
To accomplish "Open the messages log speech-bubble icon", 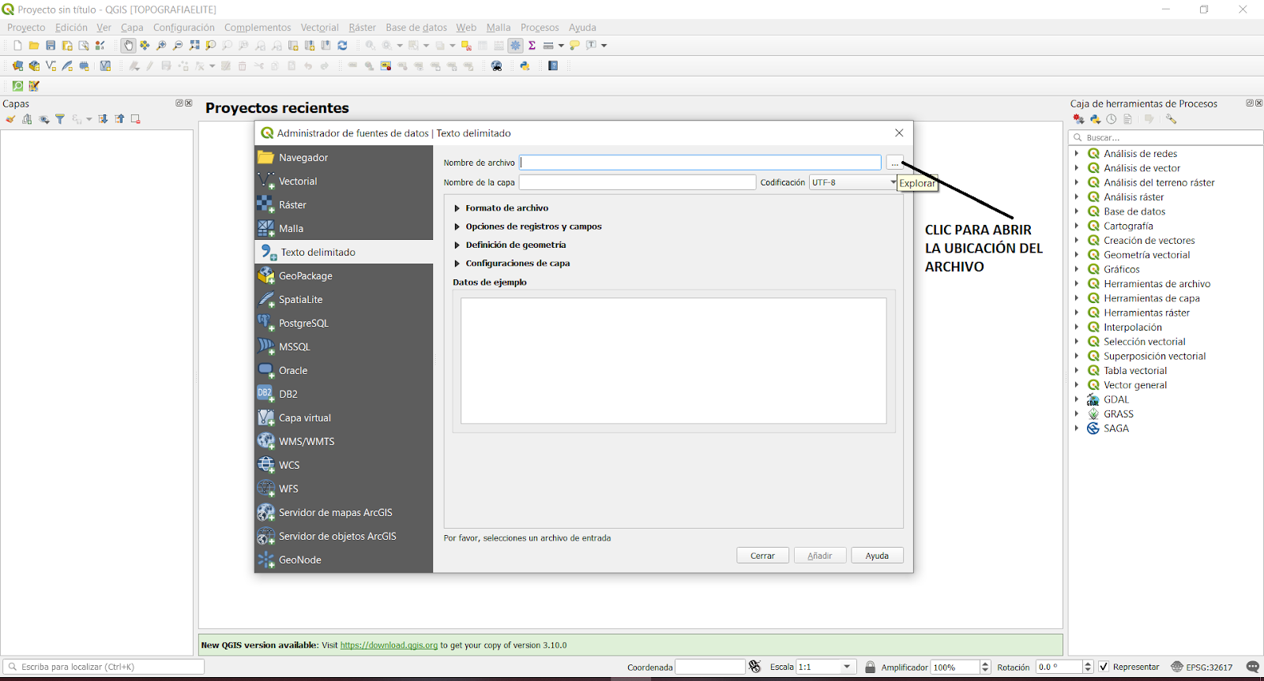I will coord(1252,667).
